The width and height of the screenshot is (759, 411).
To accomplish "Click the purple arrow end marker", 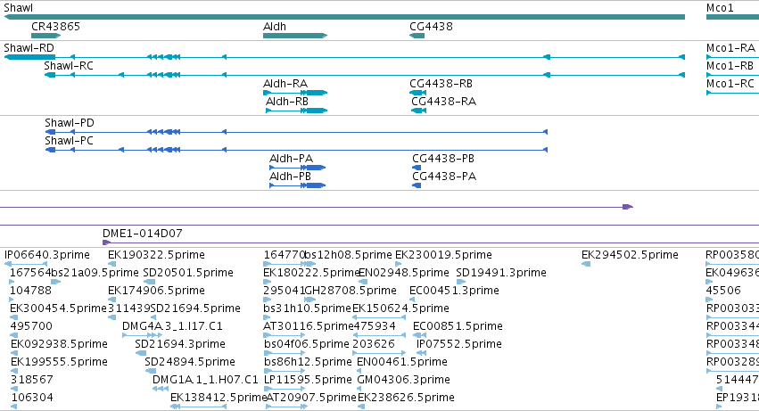I will tap(628, 207).
